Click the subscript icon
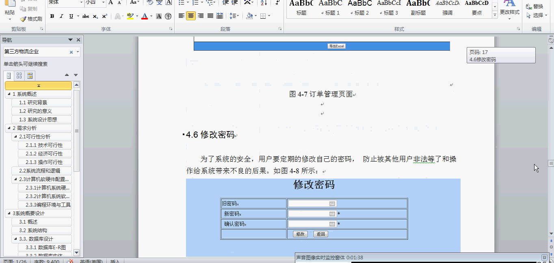 [x=95, y=16]
